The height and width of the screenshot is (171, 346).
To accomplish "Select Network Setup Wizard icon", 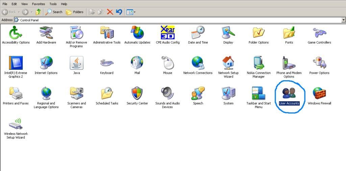I will coord(228,63).
